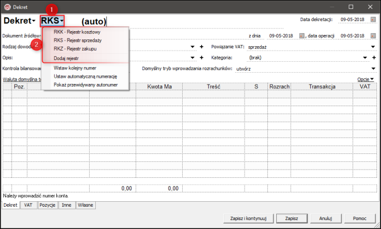Switch to the Własne tab
This screenshot has width=381, height=229.
click(86, 205)
